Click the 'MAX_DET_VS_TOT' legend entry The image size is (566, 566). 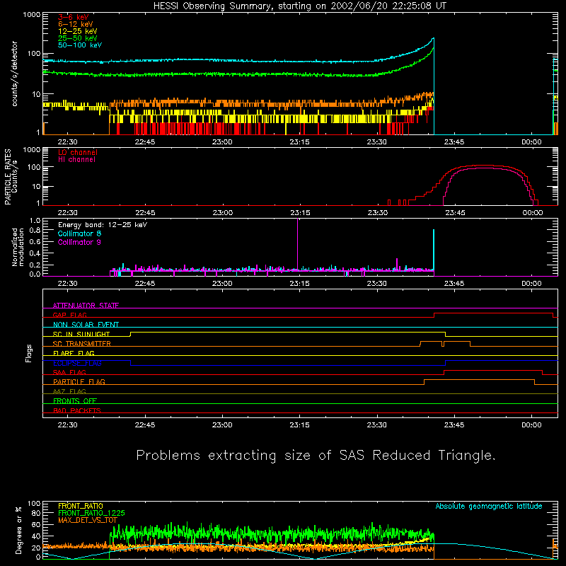point(88,520)
